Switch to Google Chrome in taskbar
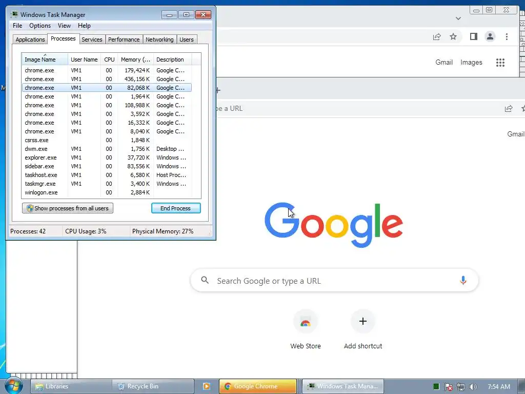Image resolution: width=525 pixels, height=394 pixels. 258,386
